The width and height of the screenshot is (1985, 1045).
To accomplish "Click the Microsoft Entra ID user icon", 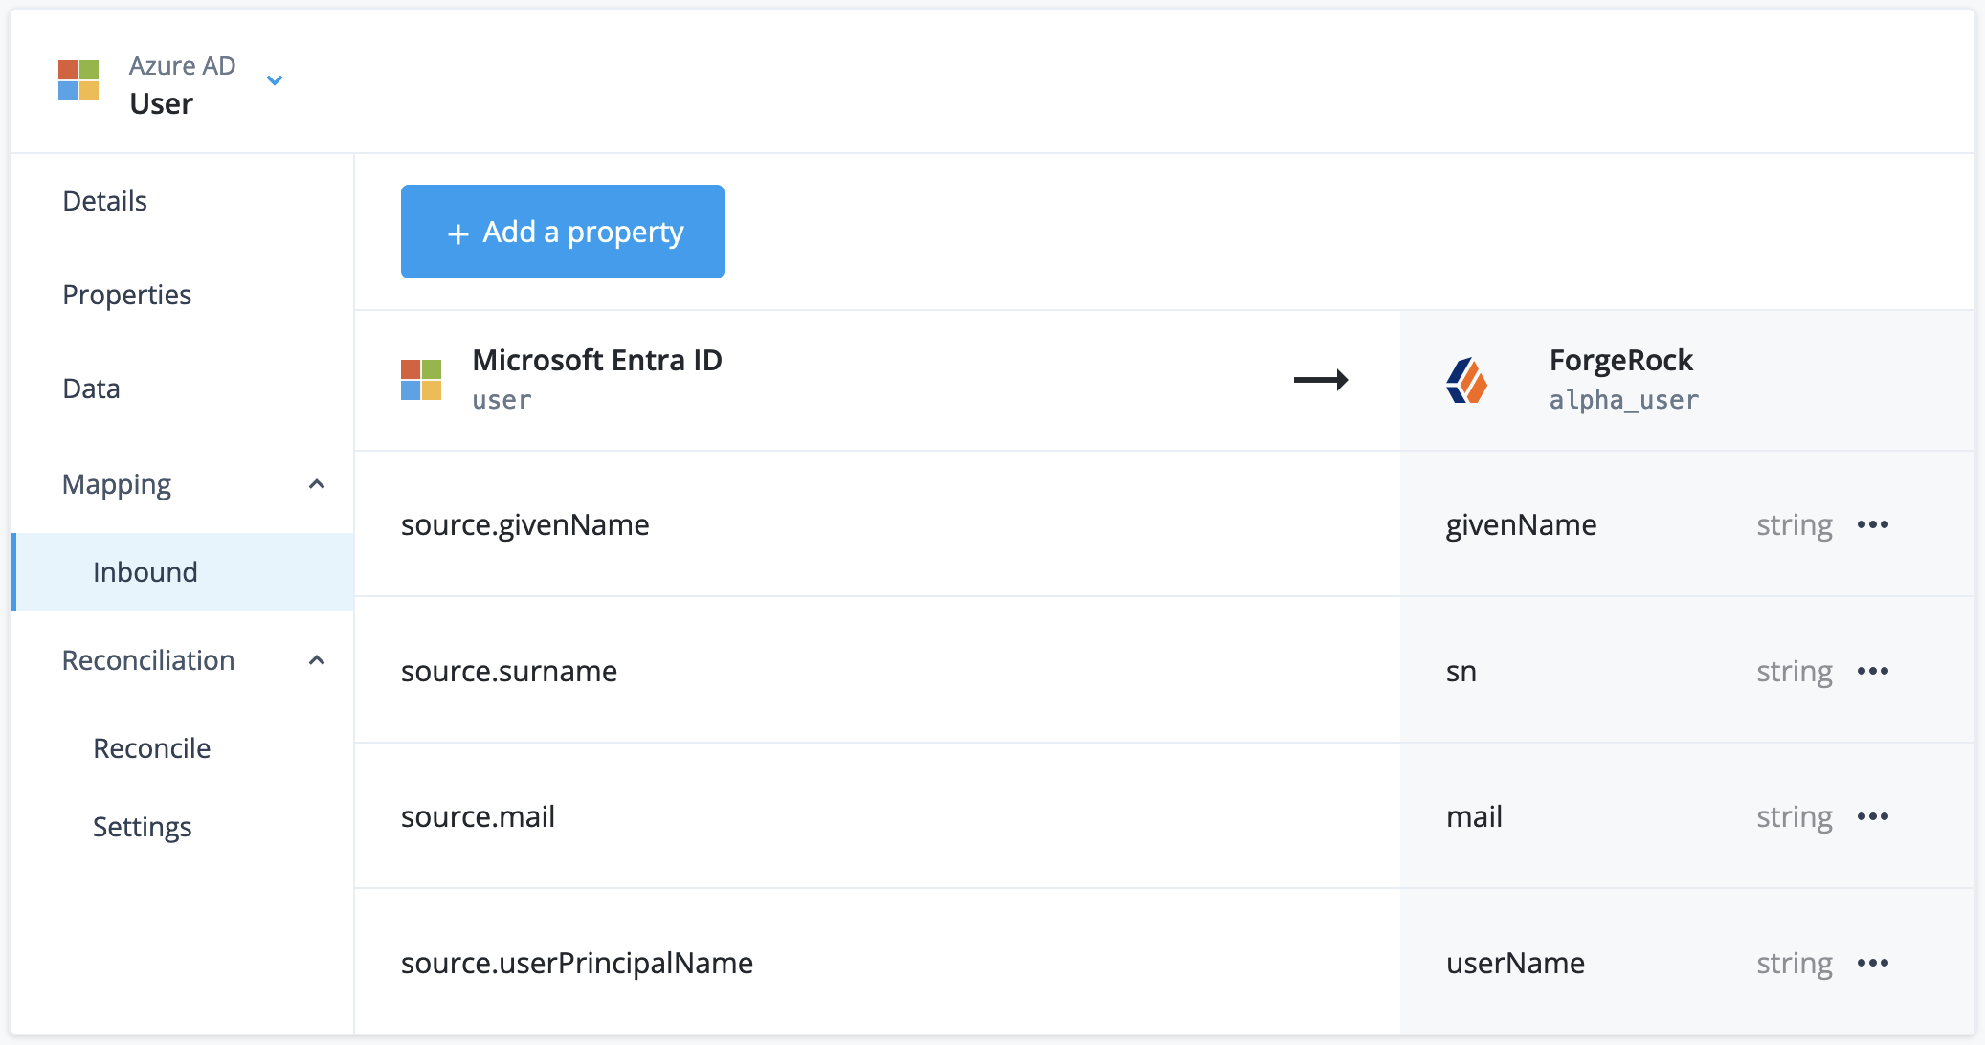I will [423, 377].
